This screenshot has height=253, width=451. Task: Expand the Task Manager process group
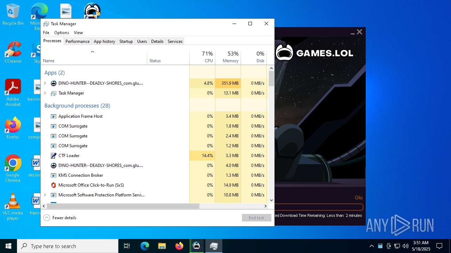(x=45, y=93)
